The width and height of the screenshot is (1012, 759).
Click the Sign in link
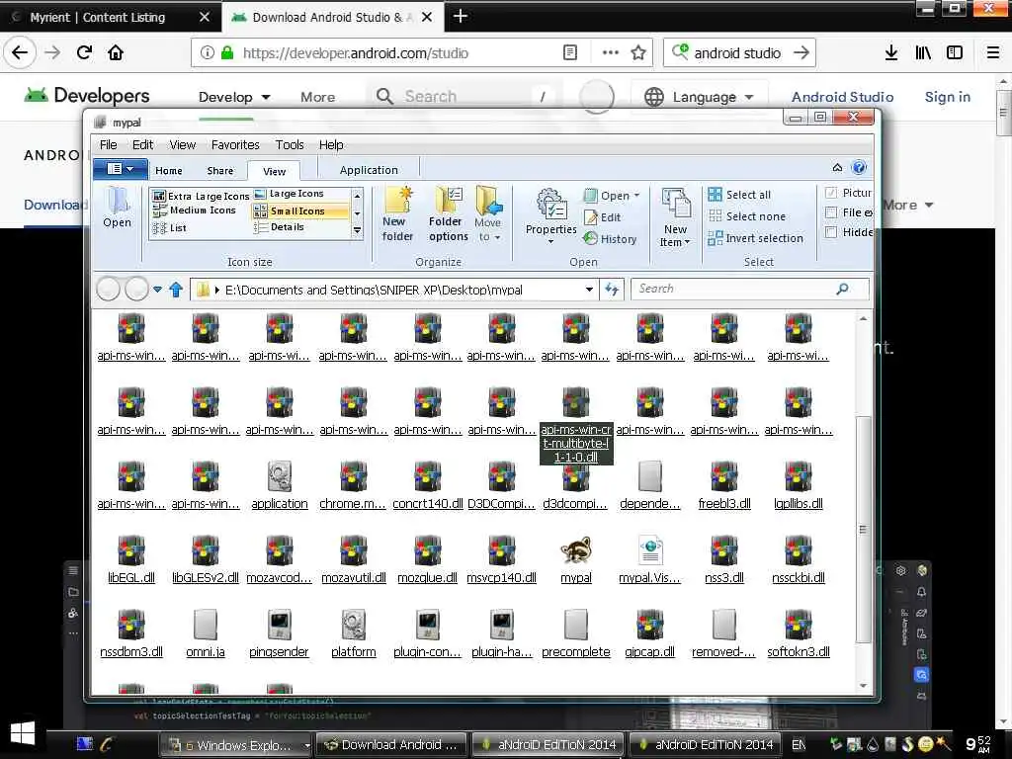pos(947,97)
